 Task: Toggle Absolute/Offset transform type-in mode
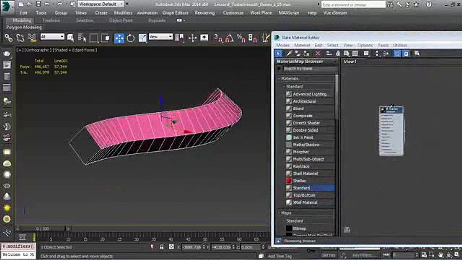tap(171, 247)
